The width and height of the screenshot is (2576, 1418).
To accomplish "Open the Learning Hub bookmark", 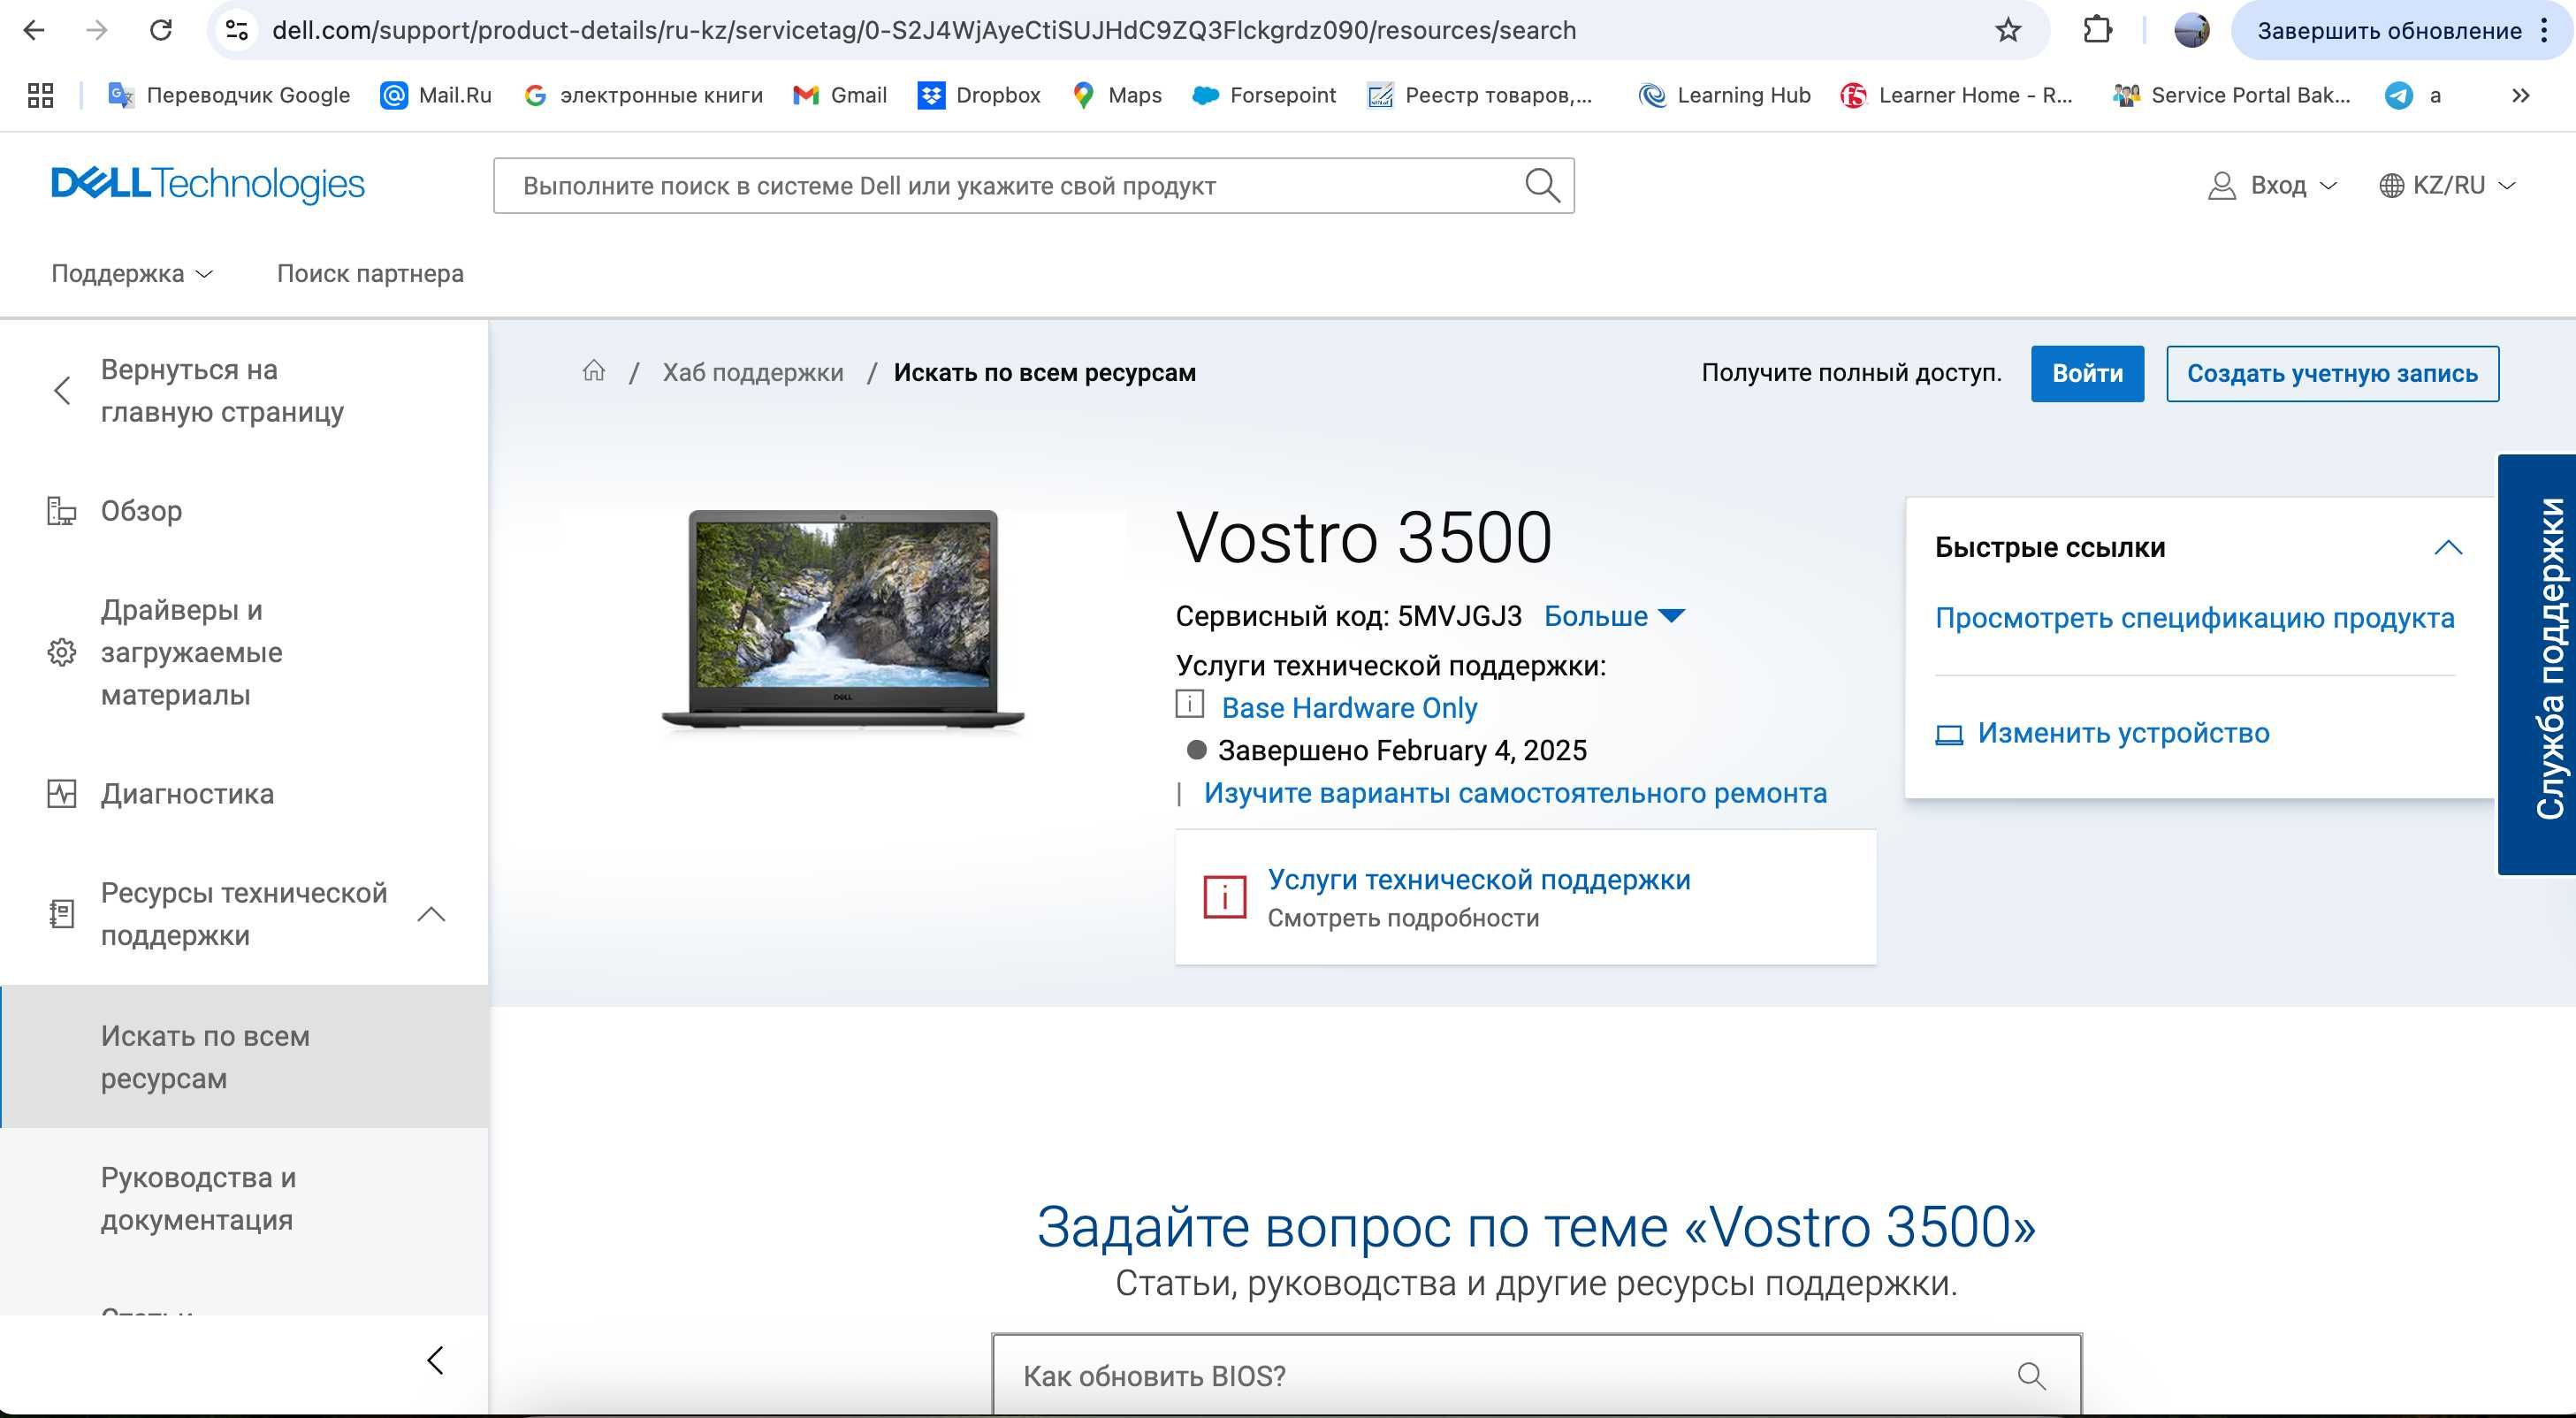I will coord(1725,95).
